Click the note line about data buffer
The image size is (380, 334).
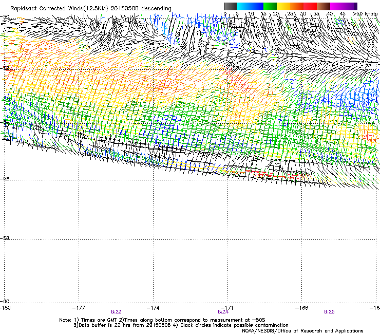pyautogui.click(x=181, y=325)
